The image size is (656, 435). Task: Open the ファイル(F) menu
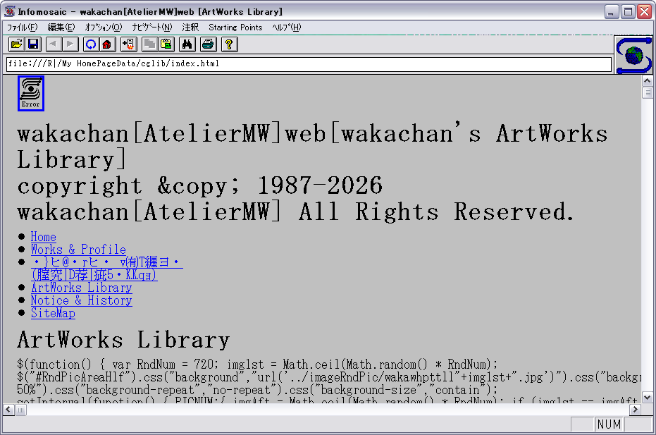(22, 27)
